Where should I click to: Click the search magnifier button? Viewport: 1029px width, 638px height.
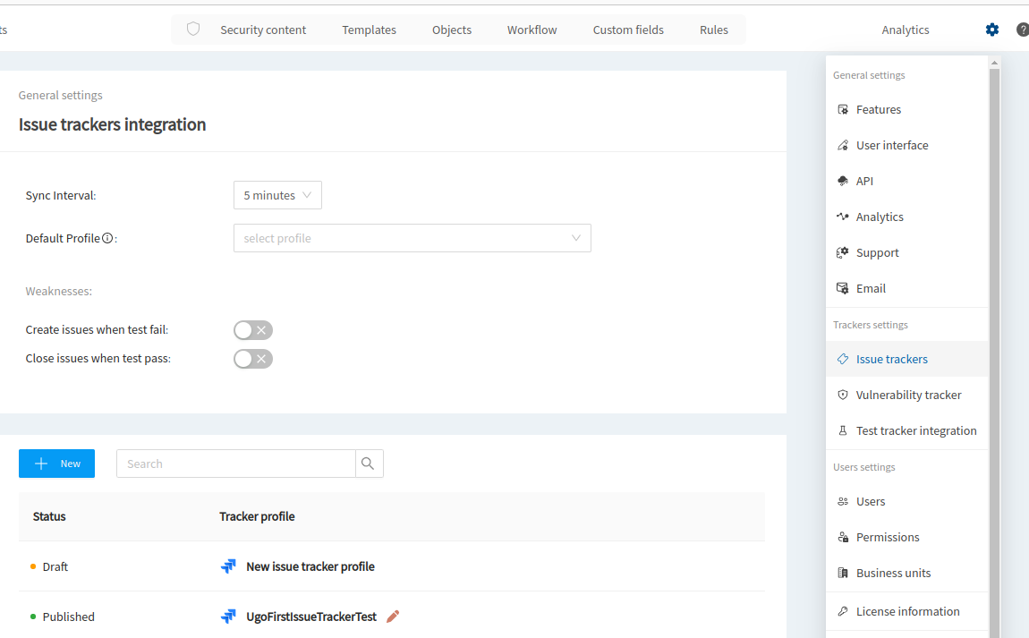(369, 464)
